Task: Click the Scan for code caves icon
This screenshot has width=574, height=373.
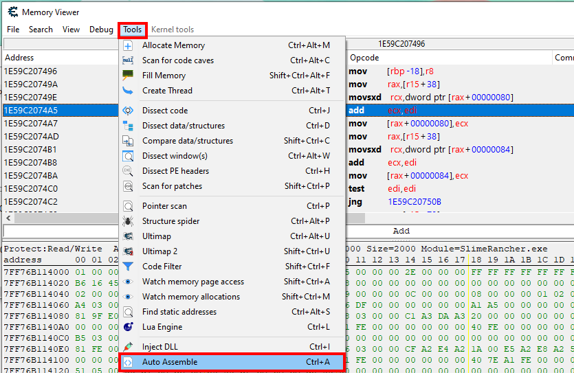Action: [128, 60]
